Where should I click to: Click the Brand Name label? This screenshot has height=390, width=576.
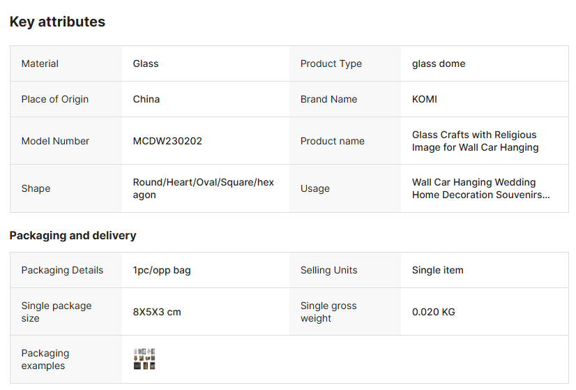point(328,99)
